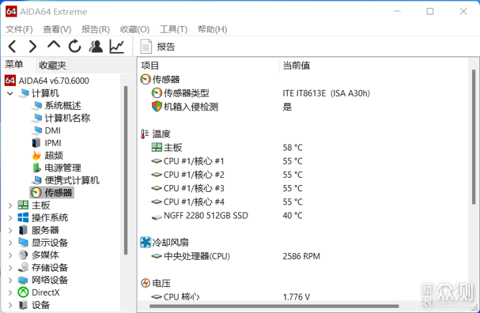
Task: Open the 工具(T) menu
Action: coord(173,29)
